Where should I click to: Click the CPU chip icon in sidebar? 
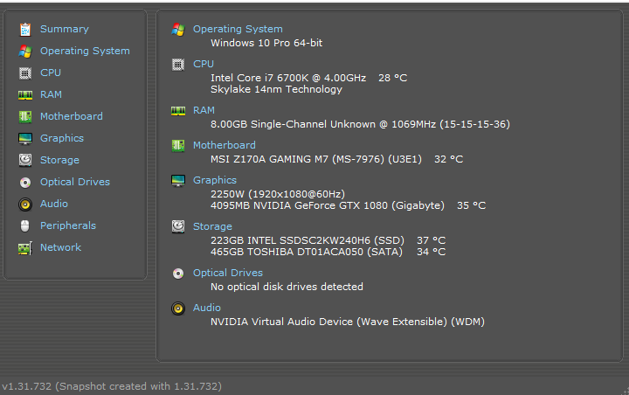(x=24, y=73)
